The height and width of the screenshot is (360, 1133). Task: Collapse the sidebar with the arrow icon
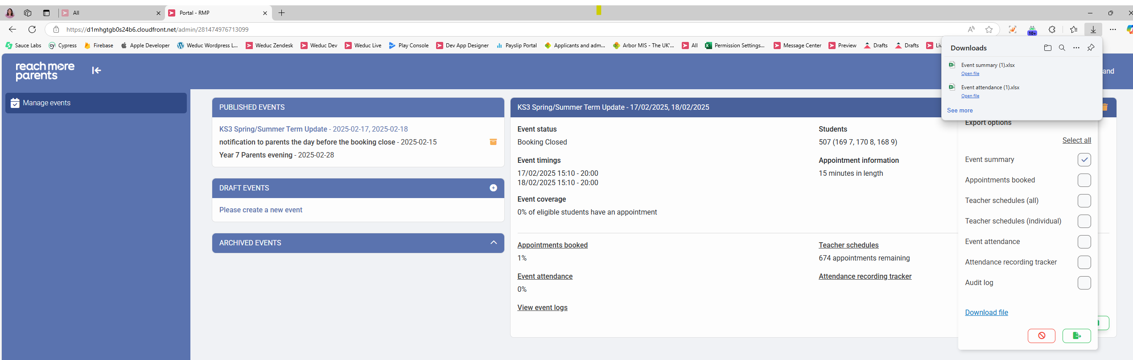click(x=96, y=70)
